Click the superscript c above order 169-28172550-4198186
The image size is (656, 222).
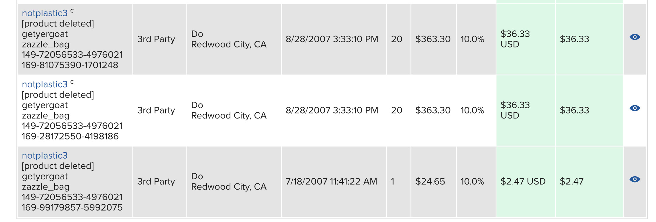(72, 82)
